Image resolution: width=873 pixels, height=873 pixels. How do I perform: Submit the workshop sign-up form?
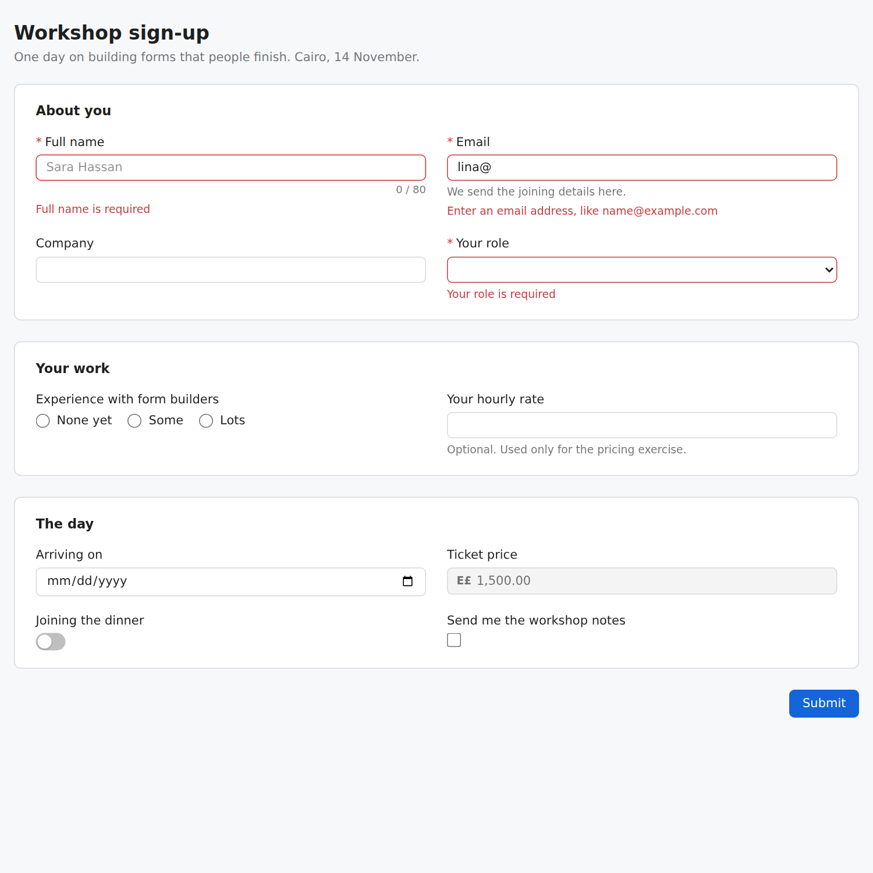(824, 704)
